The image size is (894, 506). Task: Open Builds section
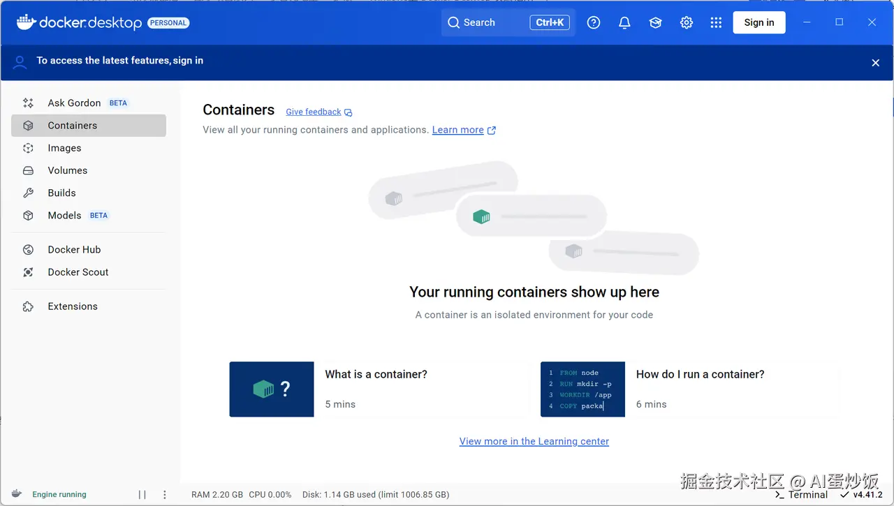tap(89, 193)
